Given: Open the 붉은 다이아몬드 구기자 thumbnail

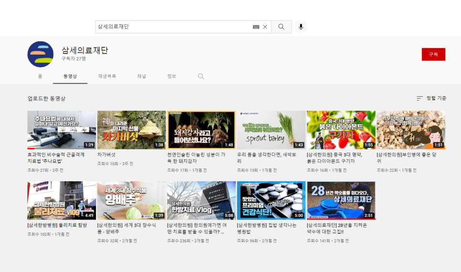Looking at the screenshot, I should click(x=341, y=130).
